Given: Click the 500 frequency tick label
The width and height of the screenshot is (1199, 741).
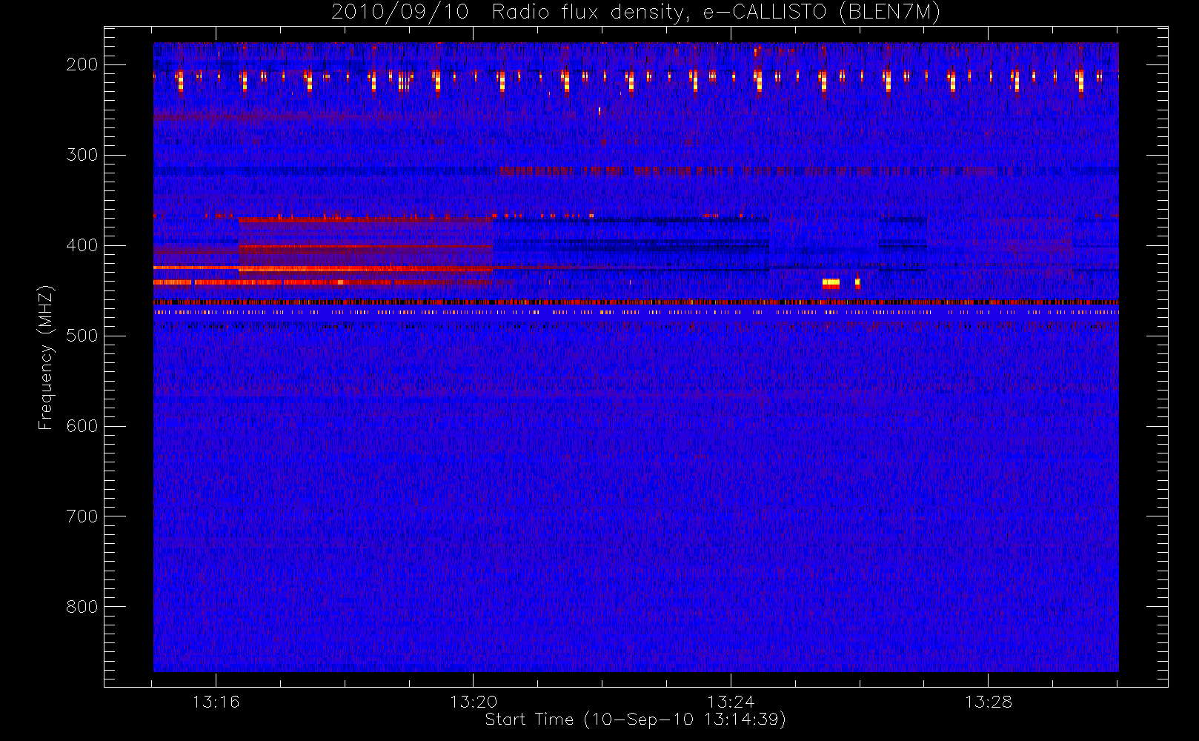Looking at the screenshot, I should pyautogui.click(x=82, y=336).
